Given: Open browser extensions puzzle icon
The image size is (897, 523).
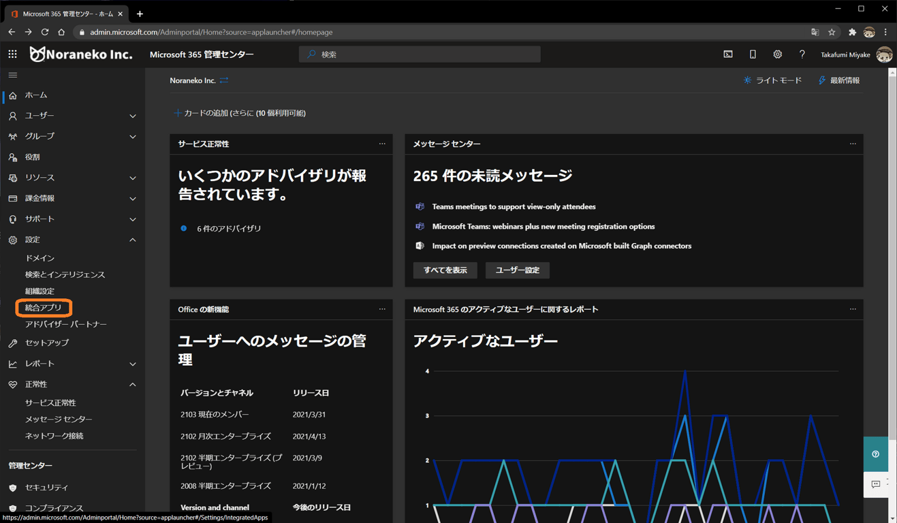Looking at the screenshot, I should pos(852,32).
